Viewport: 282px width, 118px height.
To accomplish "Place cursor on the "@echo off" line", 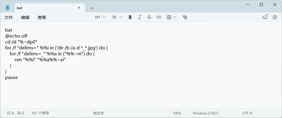I will pos(16,36).
